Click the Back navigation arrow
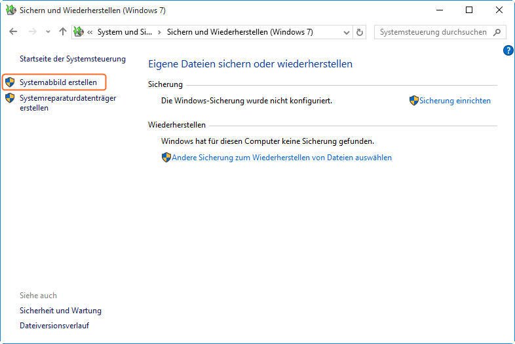 coord(13,32)
